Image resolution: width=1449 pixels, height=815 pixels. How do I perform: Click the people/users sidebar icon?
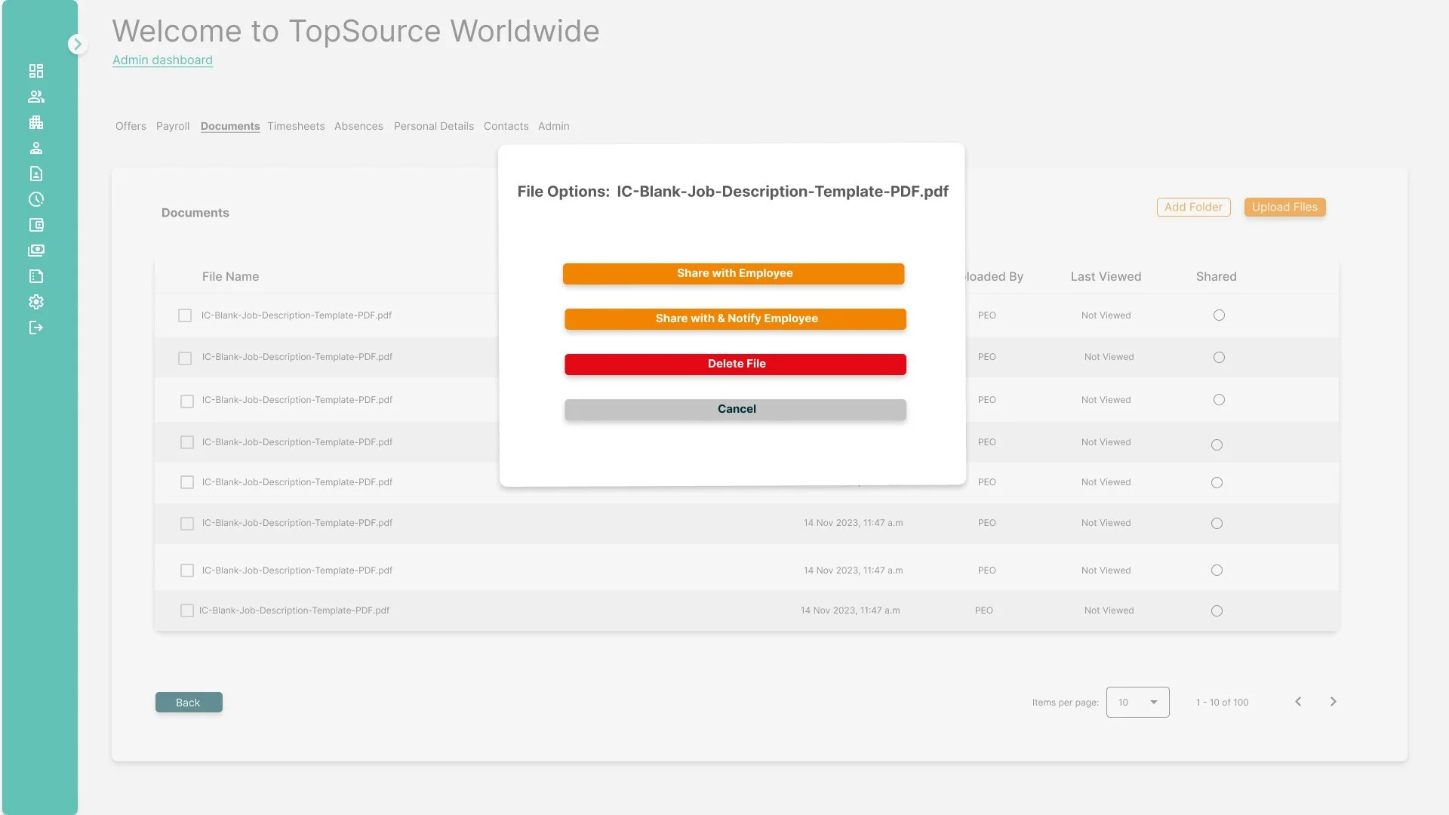point(36,97)
